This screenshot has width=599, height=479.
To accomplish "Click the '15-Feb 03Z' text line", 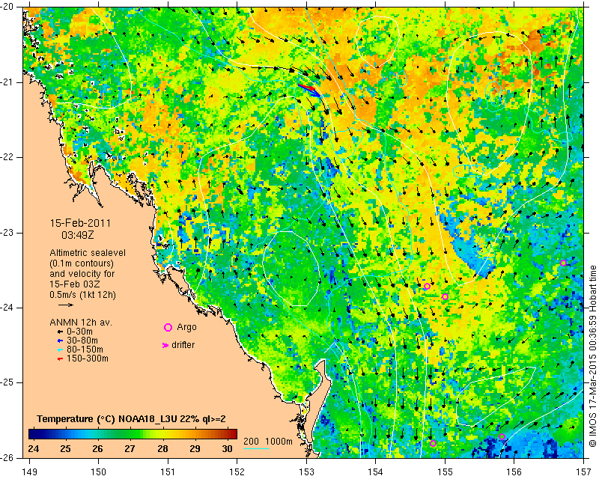I will click(75, 284).
